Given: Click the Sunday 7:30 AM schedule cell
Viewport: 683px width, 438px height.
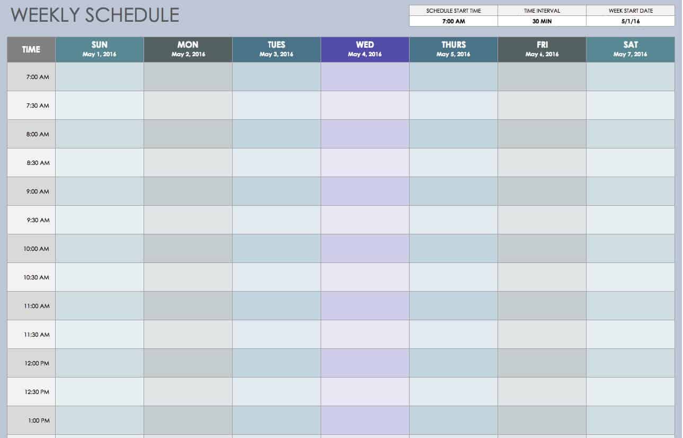Looking at the screenshot, I should click(99, 106).
